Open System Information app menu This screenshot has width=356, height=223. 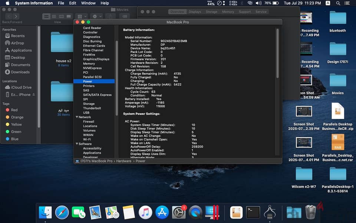coord(34,3)
